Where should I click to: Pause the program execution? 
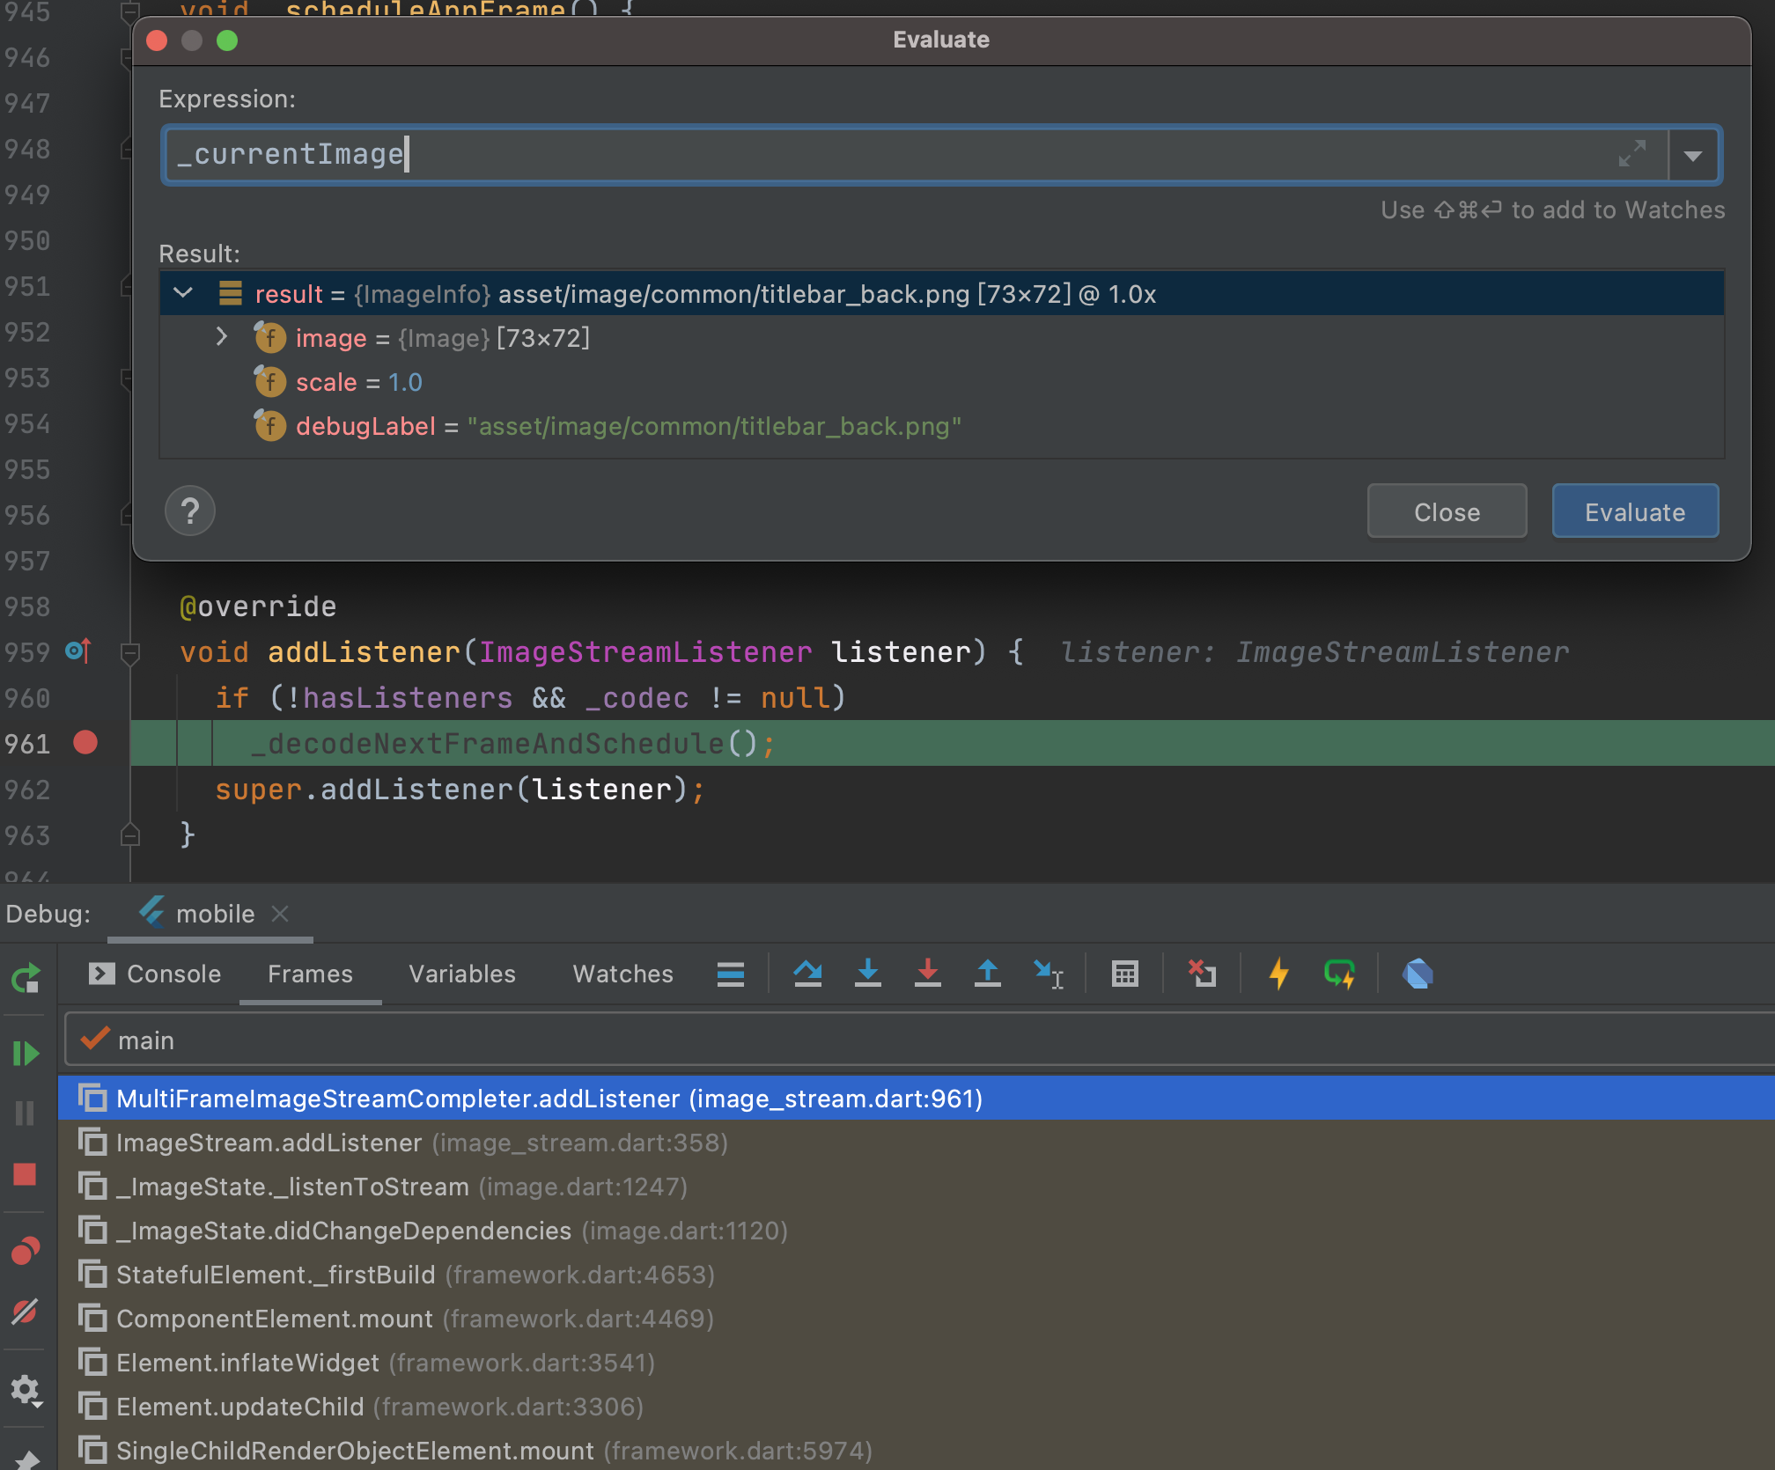coord(26,1114)
